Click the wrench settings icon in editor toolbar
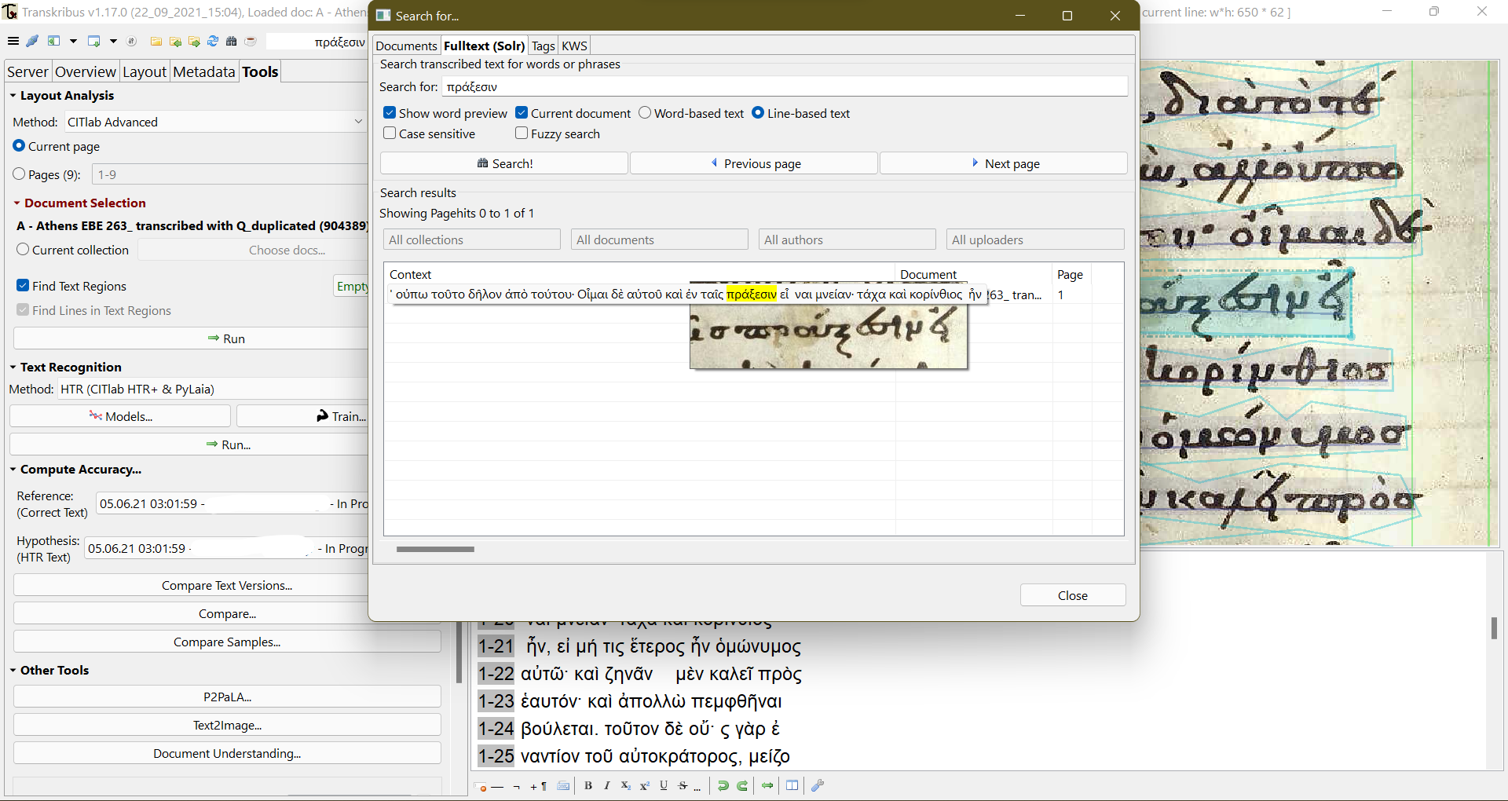1508x801 pixels. (x=818, y=786)
